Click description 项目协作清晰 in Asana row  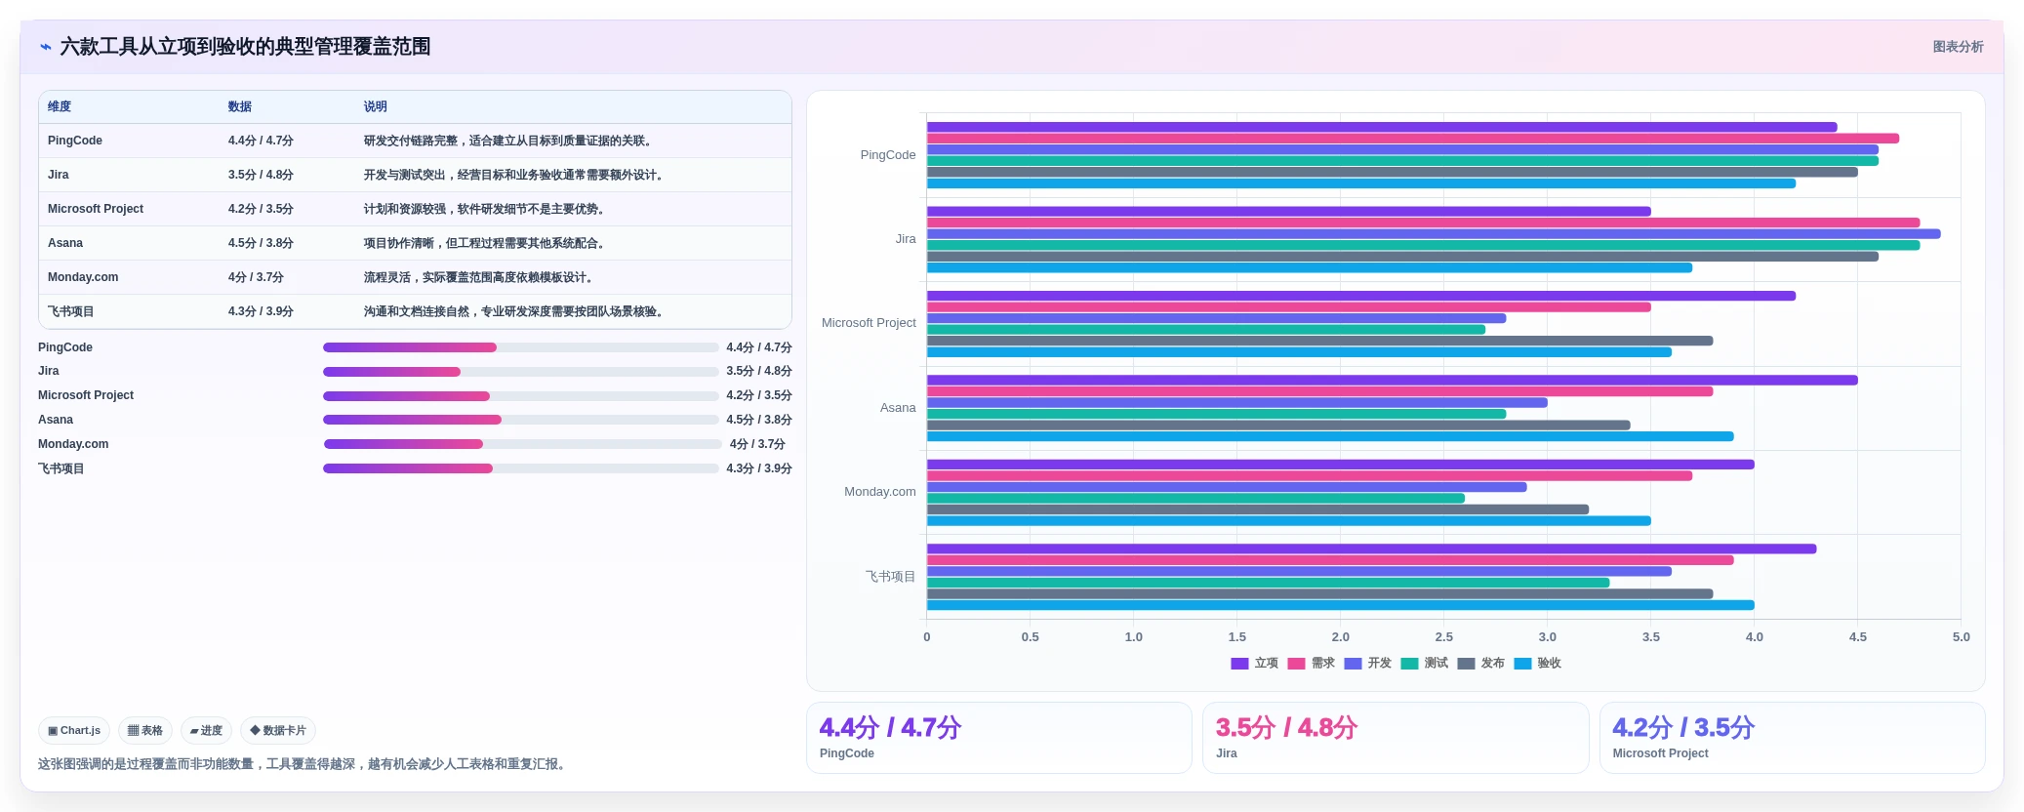[x=484, y=243]
